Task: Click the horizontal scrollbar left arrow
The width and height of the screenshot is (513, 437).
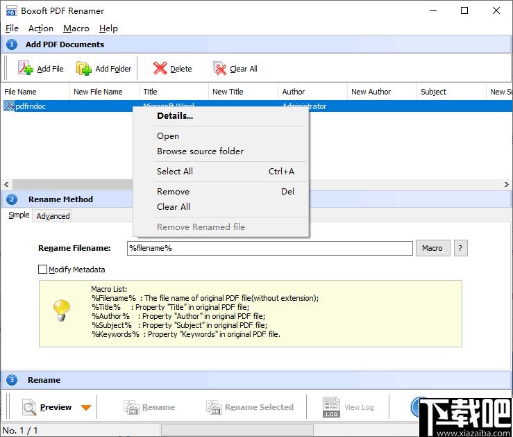Action: tap(6, 184)
